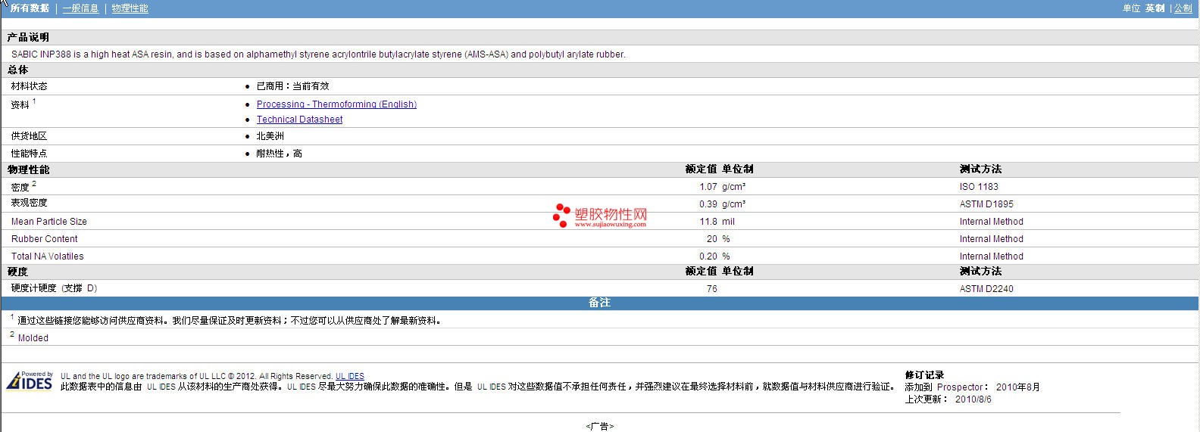The image size is (1200, 432).
Task: Click the SABIC INP388 description text
Action: click(x=318, y=54)
